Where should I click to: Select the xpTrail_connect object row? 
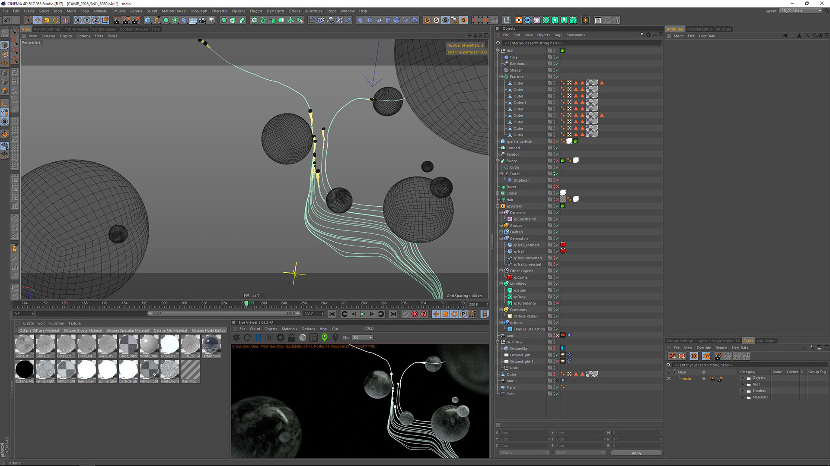526,245
